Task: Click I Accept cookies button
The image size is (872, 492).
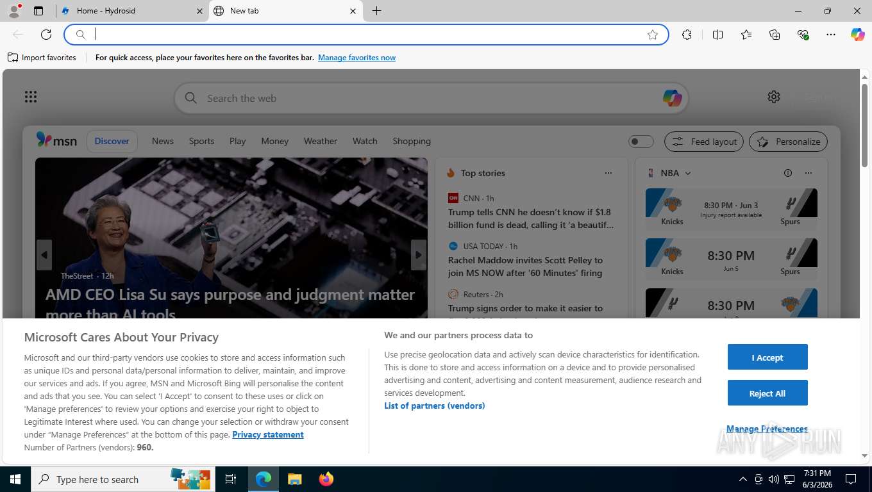Action: 767,357
